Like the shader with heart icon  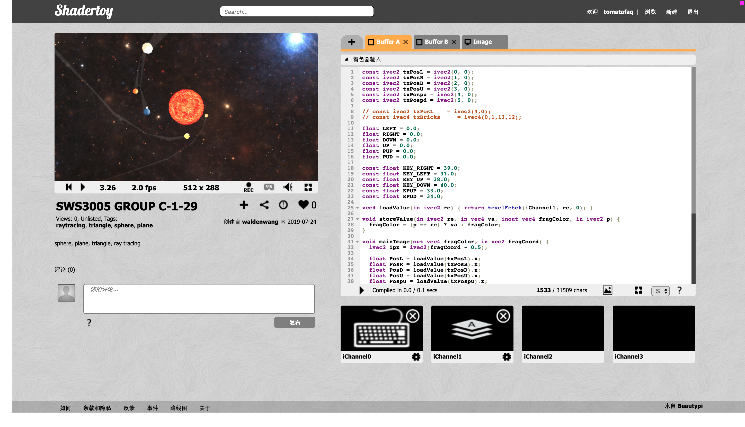[x=303, y=205]
